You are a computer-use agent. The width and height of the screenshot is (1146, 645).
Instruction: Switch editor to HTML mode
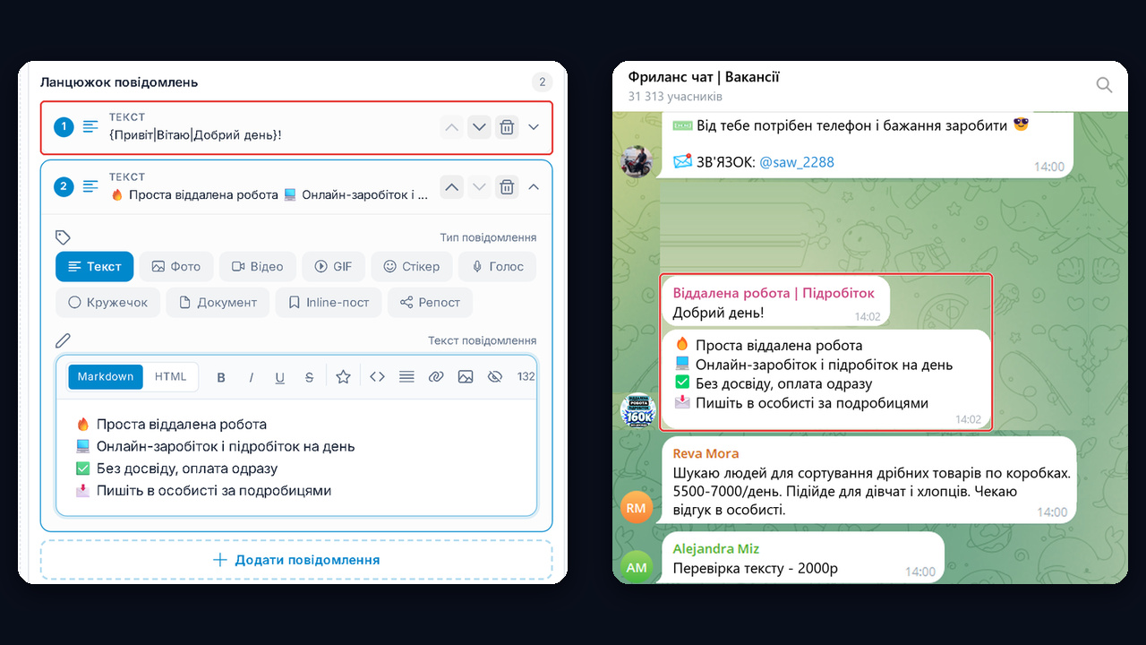170,377
